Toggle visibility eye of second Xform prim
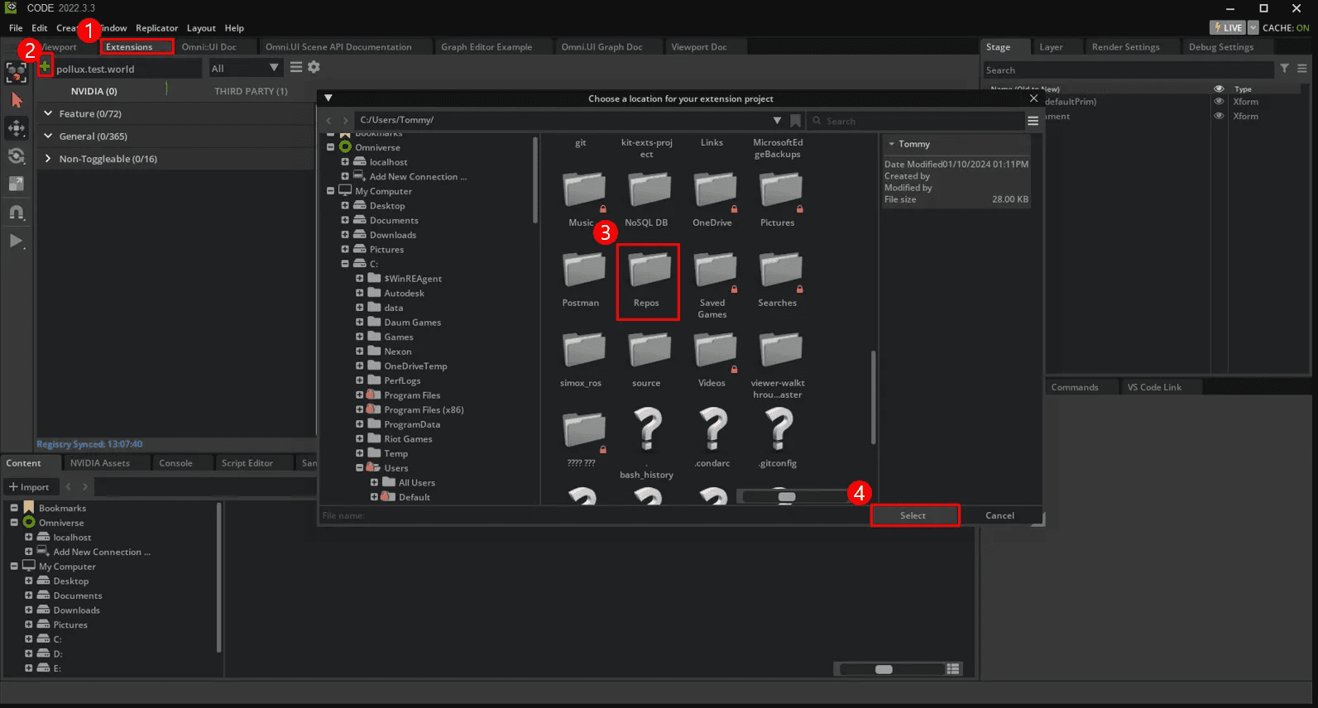 (x=1218, y=117)
